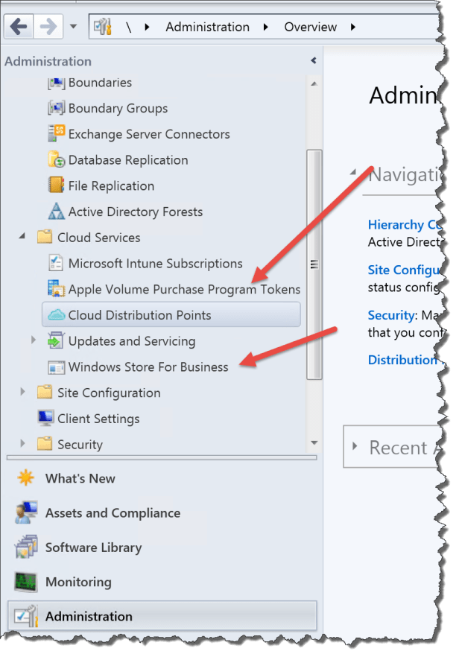
Task: Collapse the Cloud Services folder
Action: (x=21, y=237)
